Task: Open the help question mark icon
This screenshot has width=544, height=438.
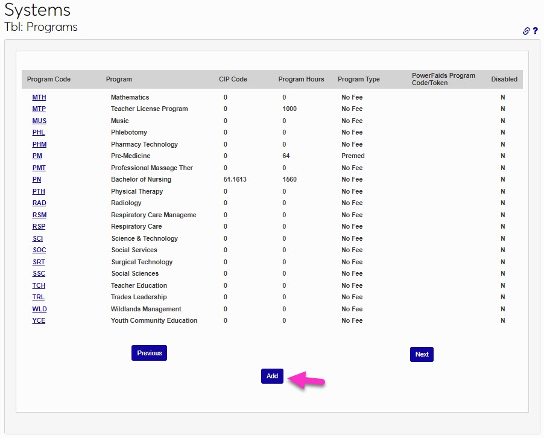Action: [x=535, y=31]
